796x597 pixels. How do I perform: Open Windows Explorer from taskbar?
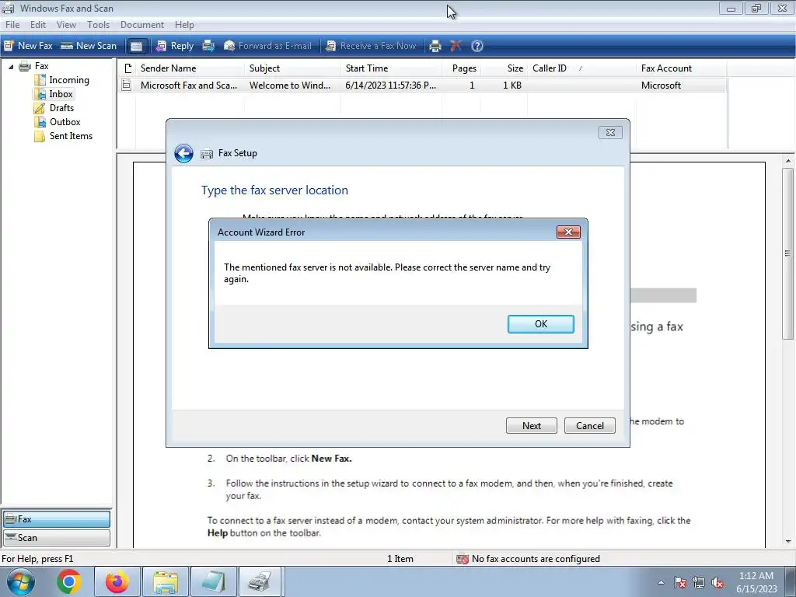(166, 581)
